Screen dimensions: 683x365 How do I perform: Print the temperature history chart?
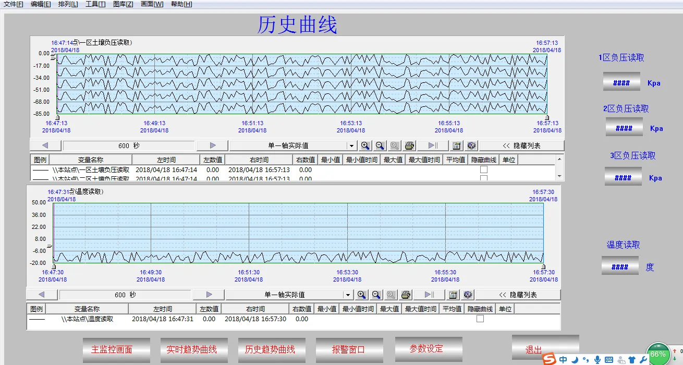pyautogui.click(x=406, y=295)
